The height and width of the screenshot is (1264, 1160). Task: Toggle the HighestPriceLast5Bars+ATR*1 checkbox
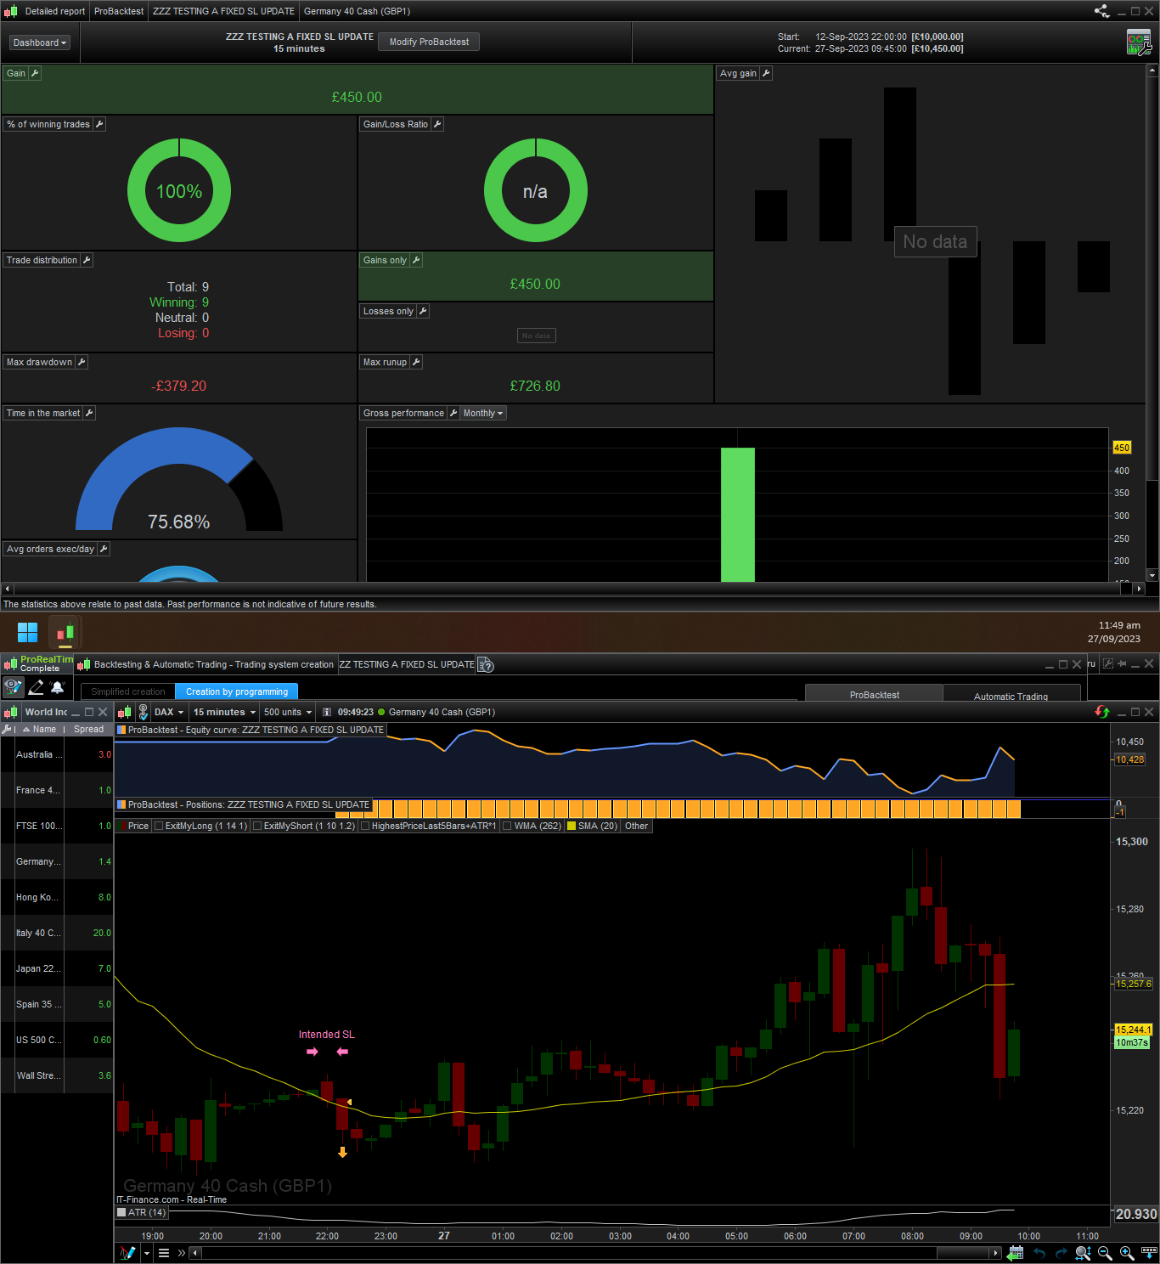pyautogui.click(x=365, y=826)
